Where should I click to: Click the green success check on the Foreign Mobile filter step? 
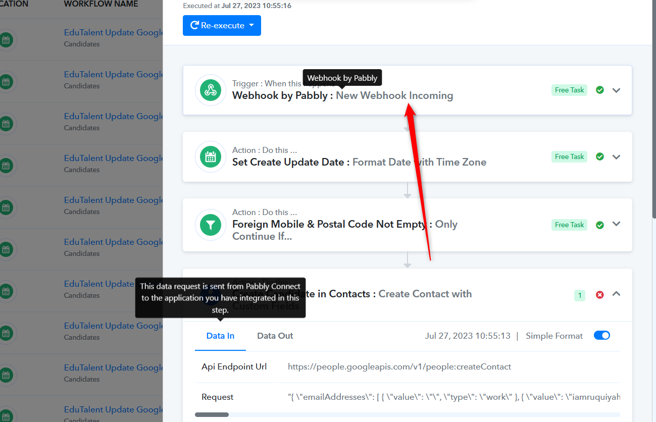600,225
